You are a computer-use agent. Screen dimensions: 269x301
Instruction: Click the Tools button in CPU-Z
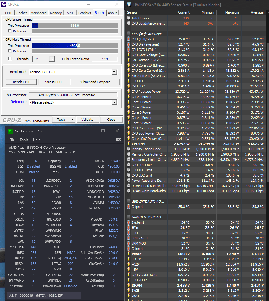click(61, 120)
